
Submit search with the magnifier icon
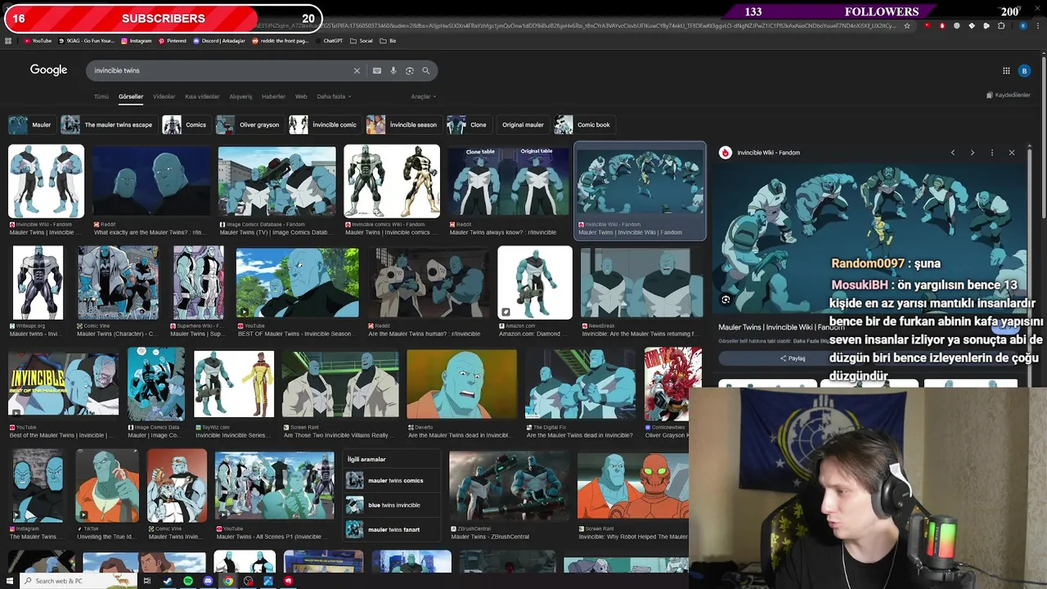point(425,70)
